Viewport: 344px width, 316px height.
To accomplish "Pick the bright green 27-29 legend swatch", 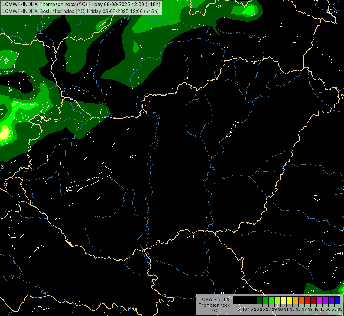I will click(x=272, y=300).
